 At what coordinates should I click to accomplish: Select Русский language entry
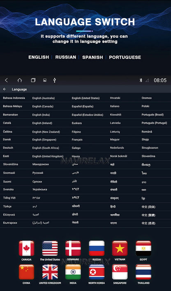point(38,173)
